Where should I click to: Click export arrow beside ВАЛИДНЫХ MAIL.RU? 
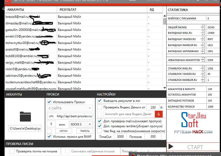pos(202,33)
